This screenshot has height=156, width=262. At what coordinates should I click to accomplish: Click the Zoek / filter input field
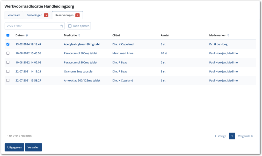coord(32,26)
